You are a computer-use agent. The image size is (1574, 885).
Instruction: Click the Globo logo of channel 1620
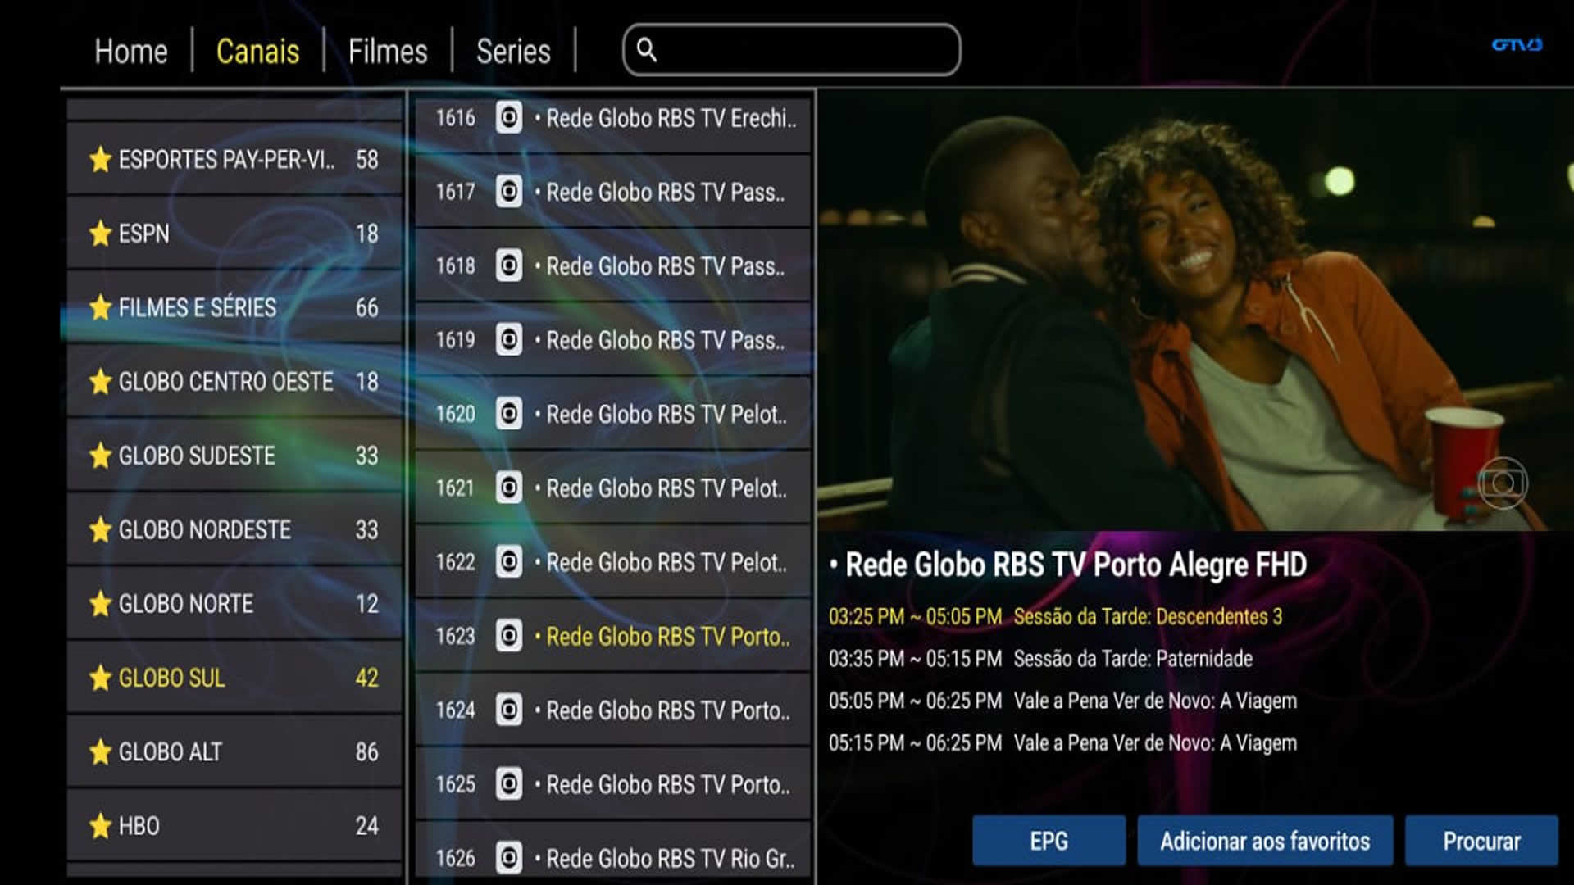click(509, 414)
